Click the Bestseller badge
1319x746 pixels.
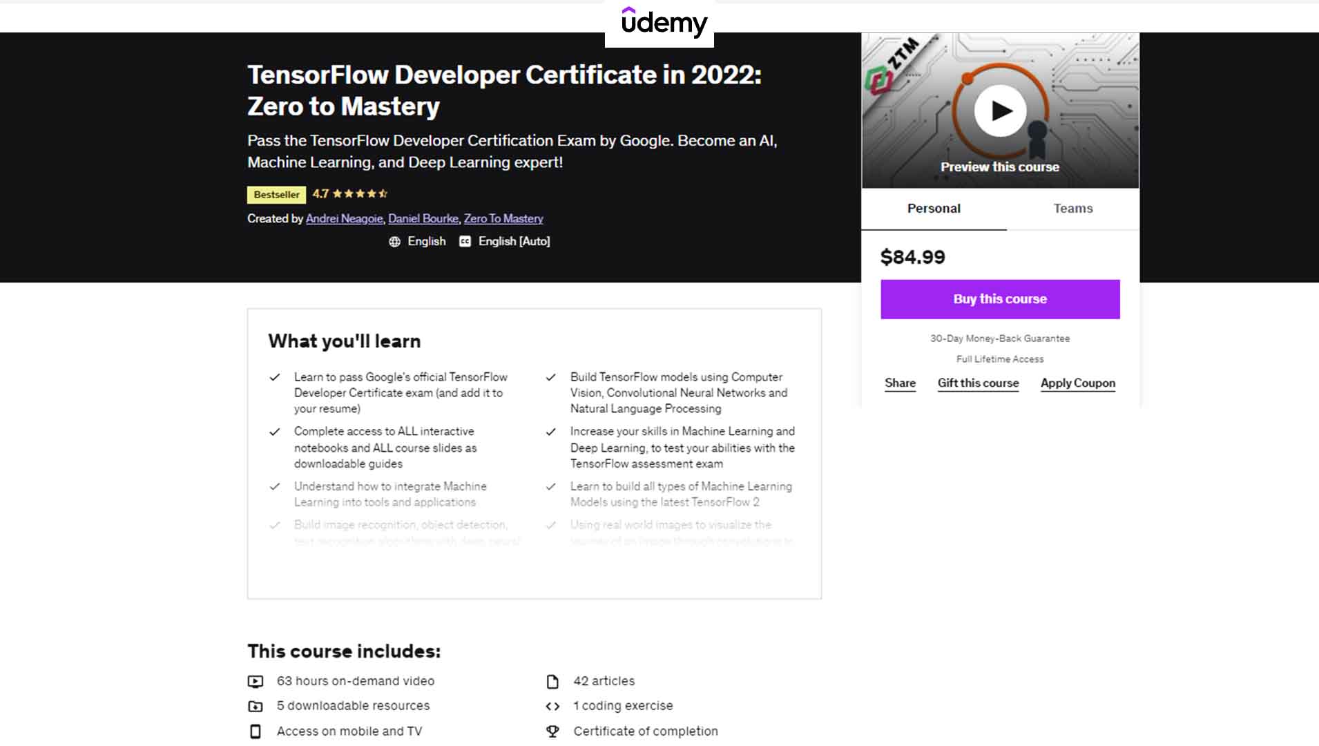tap(276, 195)
